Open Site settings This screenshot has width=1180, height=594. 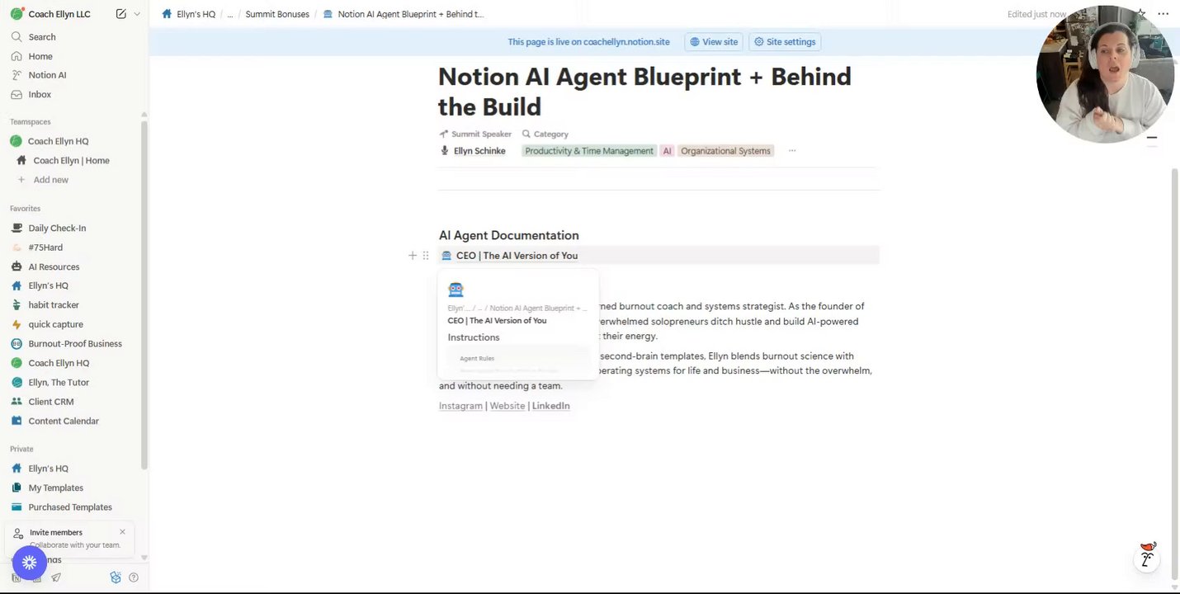coord(785,42)
